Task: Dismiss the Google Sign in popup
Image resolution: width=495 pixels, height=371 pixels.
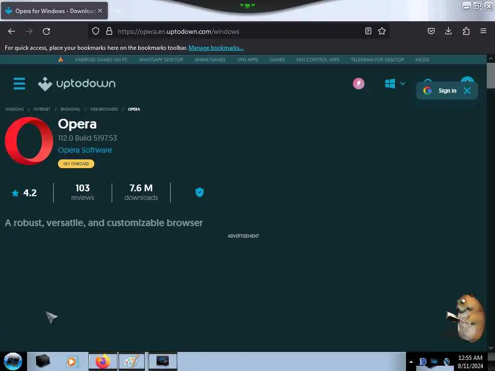Action: 467,91
